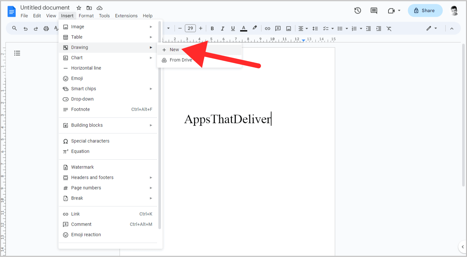Apply highlight color using the marker icon

255,28
